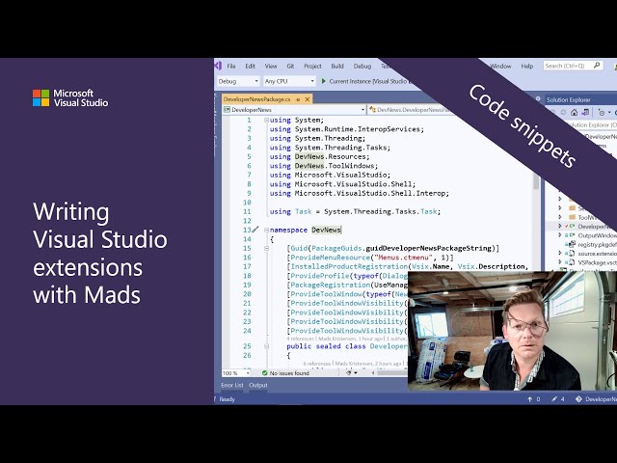Screen dimensions: 617x463
Task: Click the repository diamond icon in status bar
Action: coord(578,398)
